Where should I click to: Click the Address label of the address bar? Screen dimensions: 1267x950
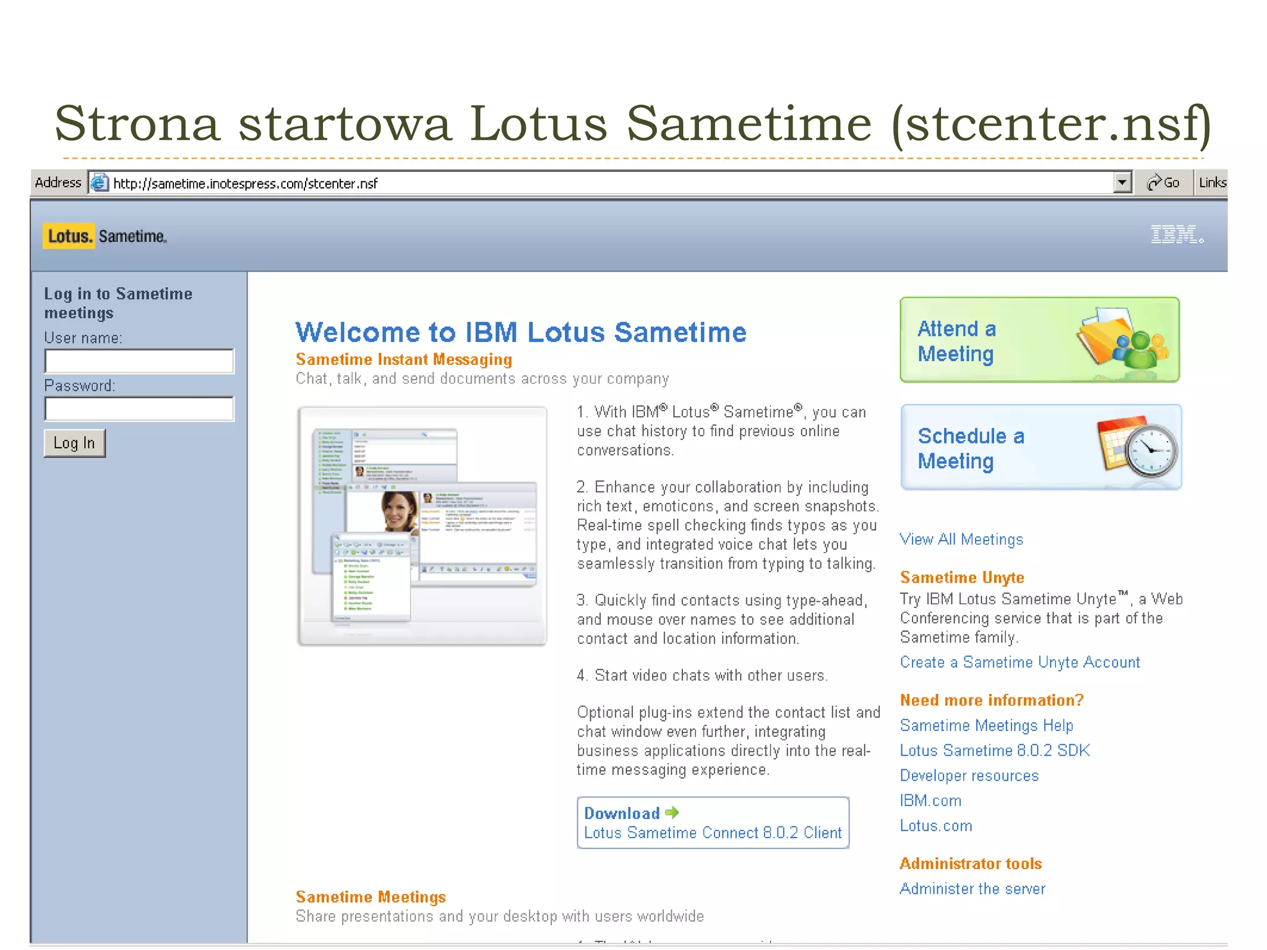click(58, 182)
